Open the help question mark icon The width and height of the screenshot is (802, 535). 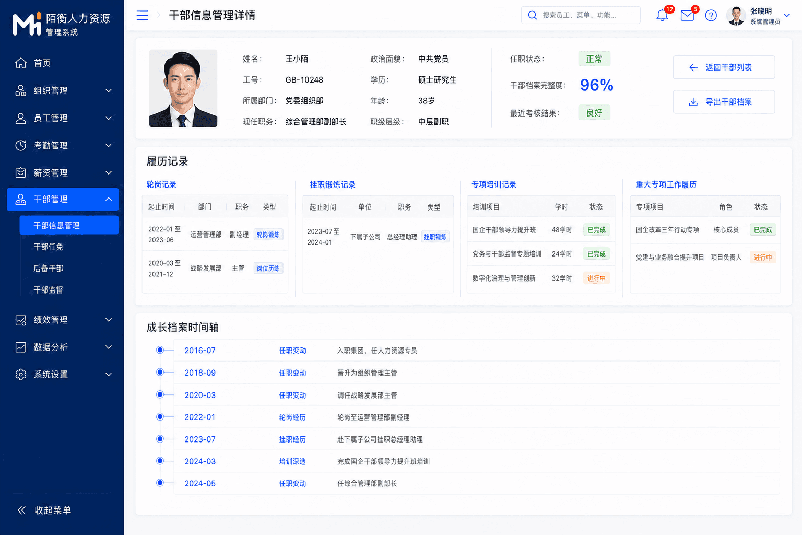tap(711, 15)
